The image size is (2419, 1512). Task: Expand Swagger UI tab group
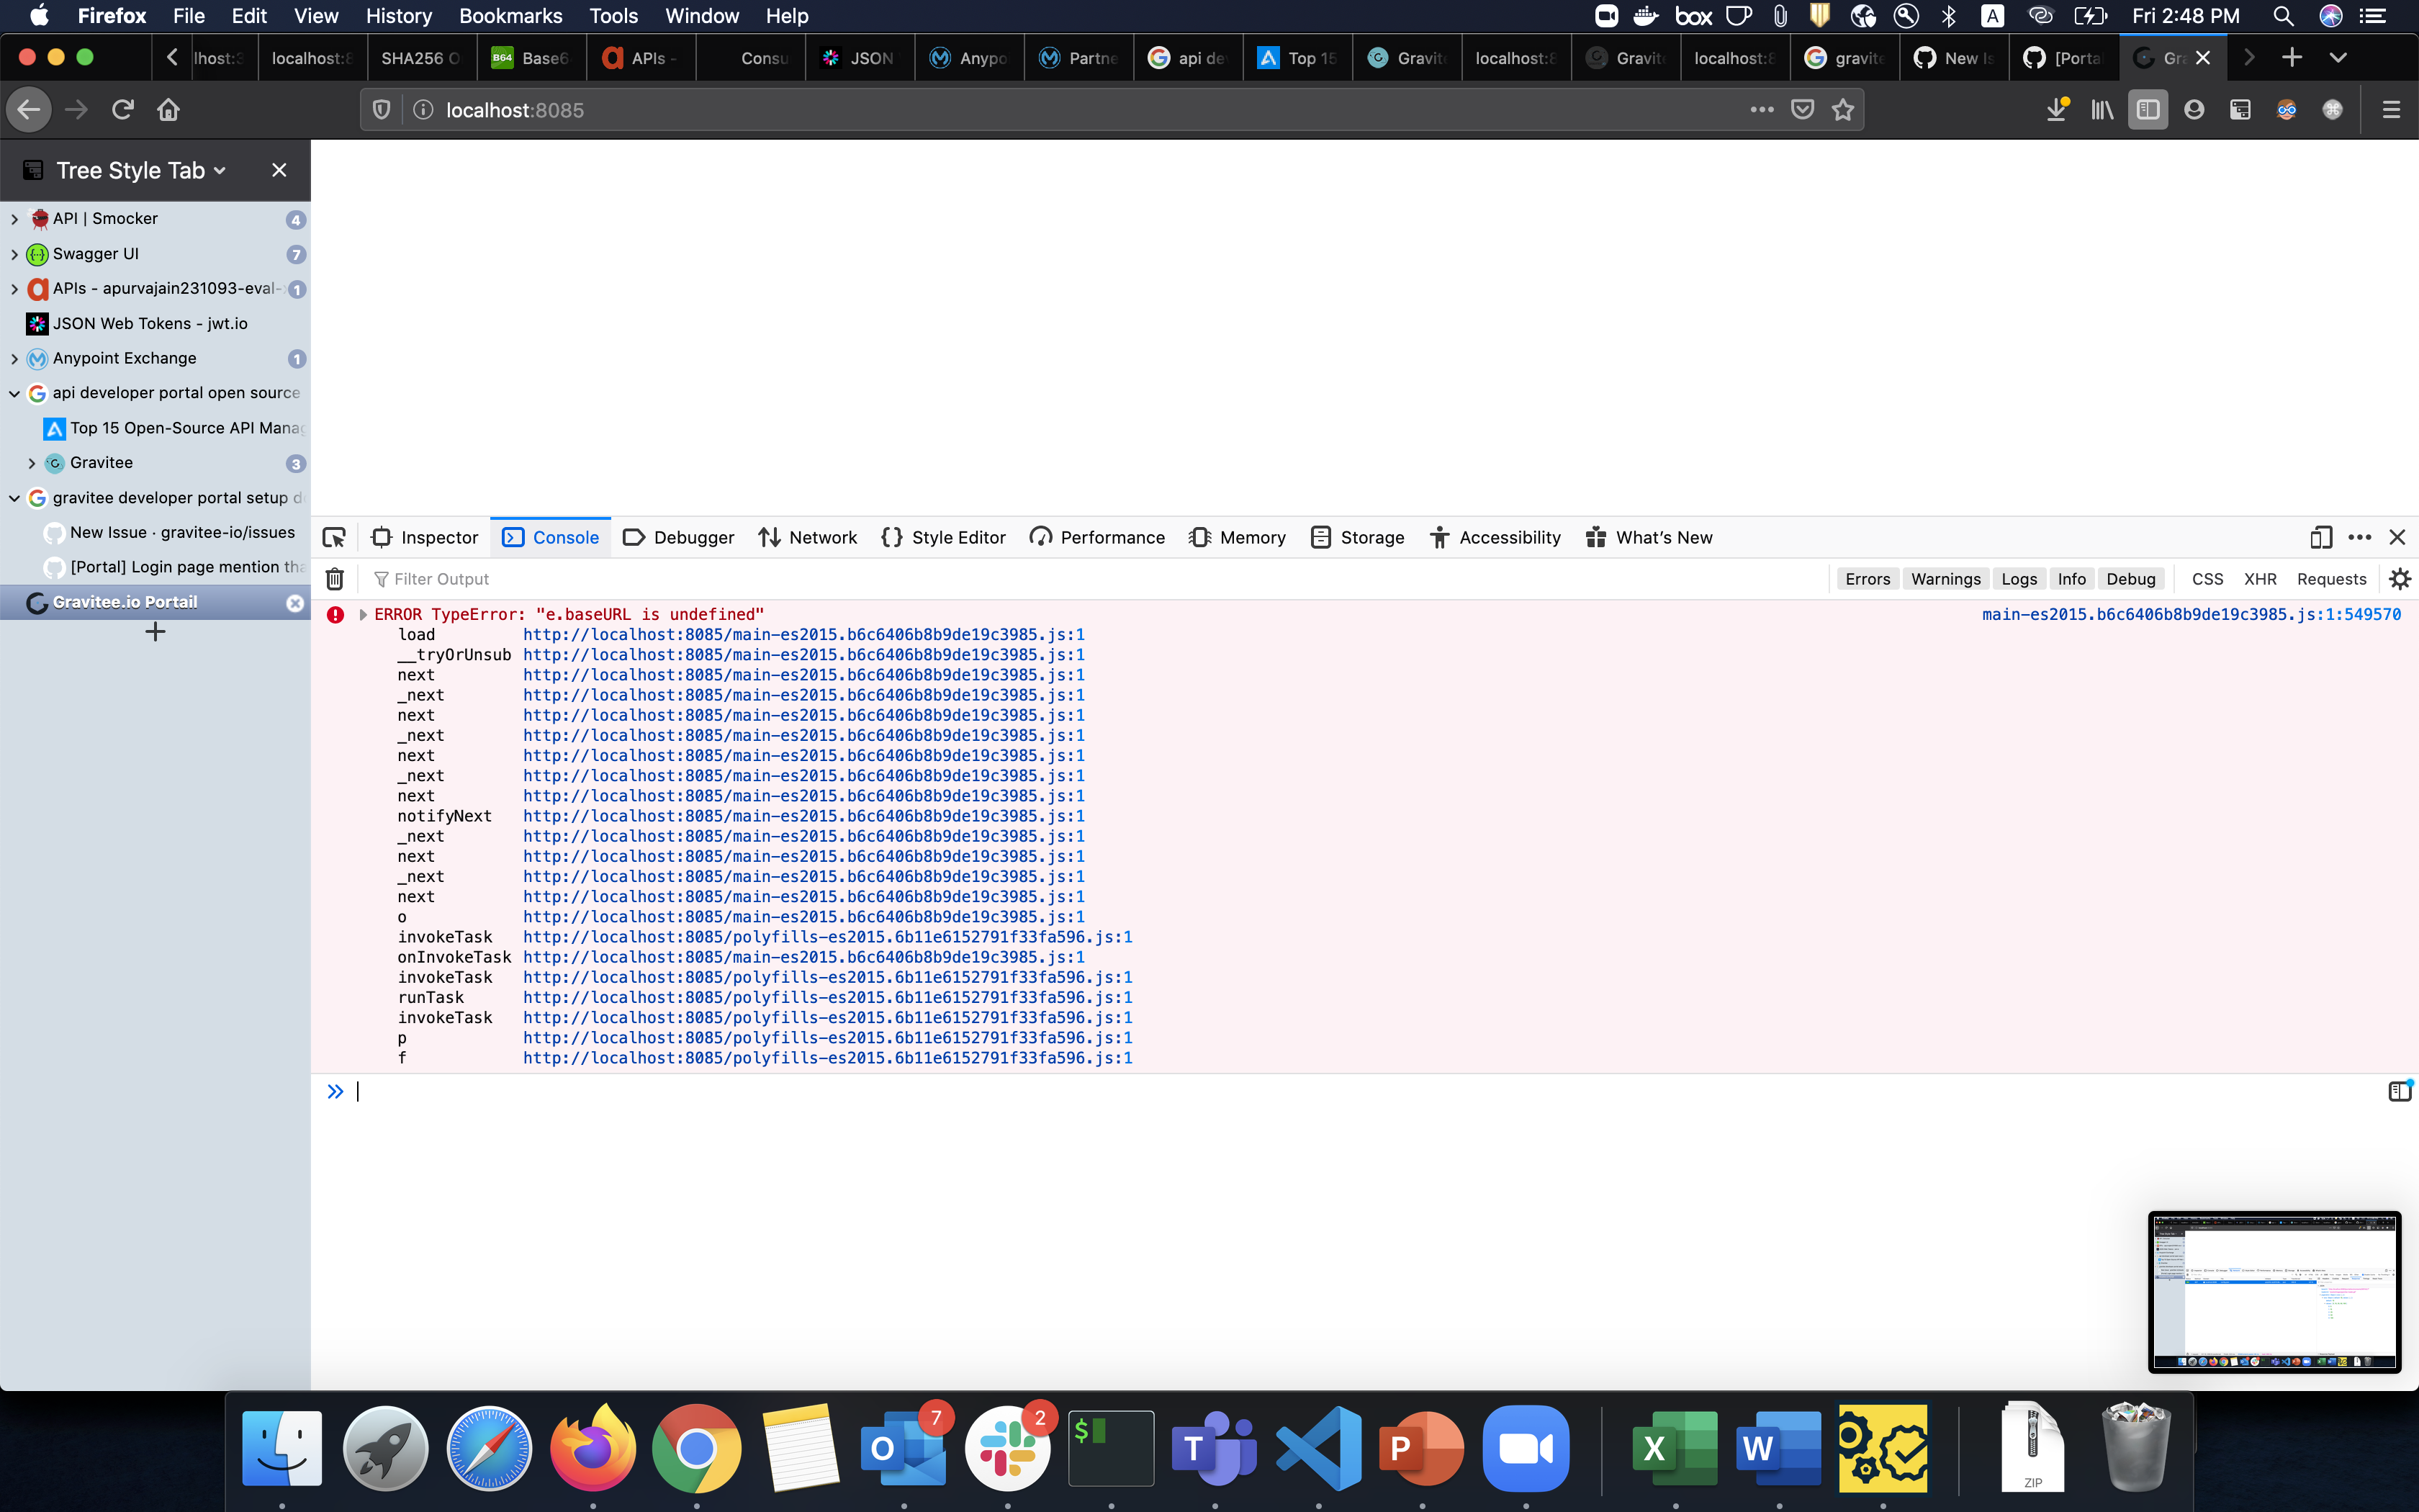(15, 254)
